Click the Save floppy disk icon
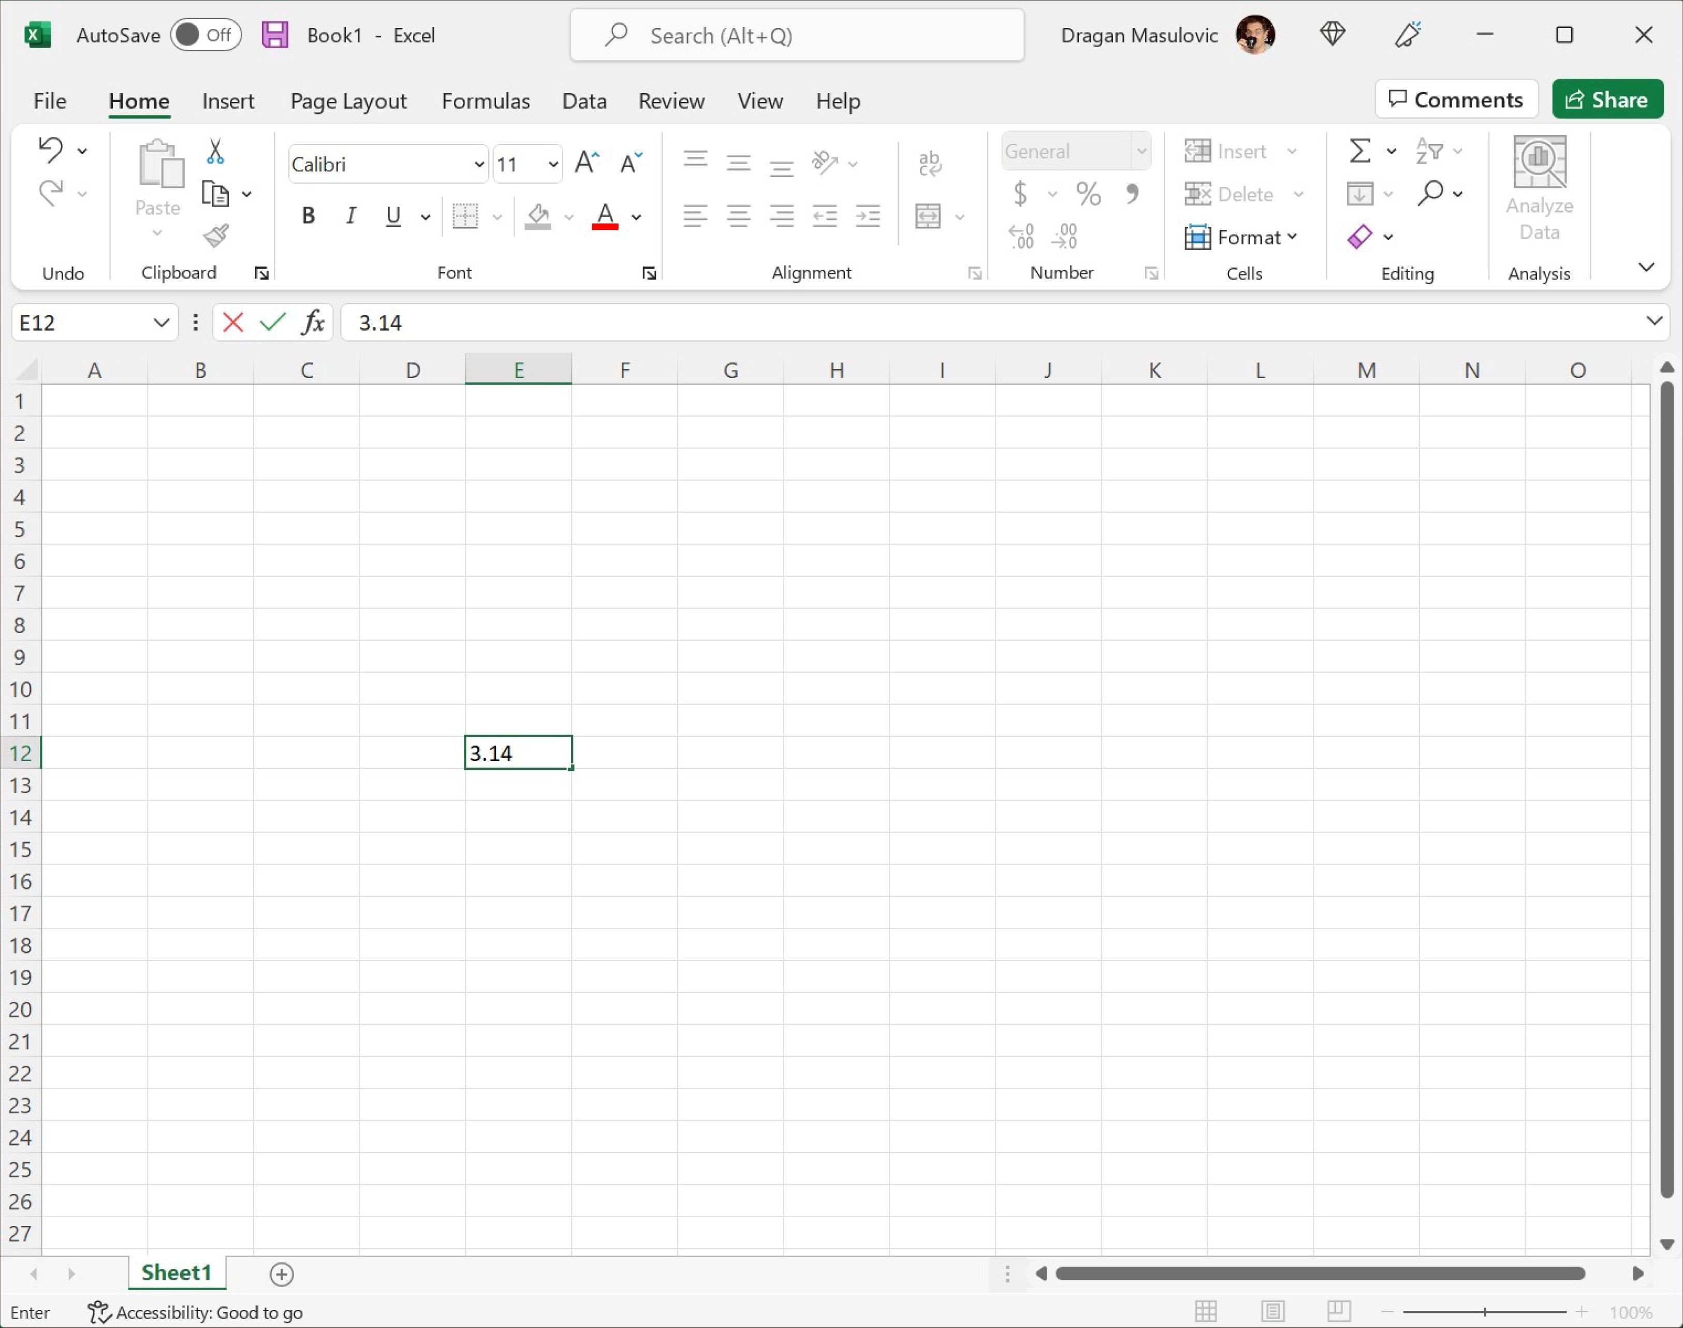Viewport: 1683px width, 1328px height. pos(275,35)
